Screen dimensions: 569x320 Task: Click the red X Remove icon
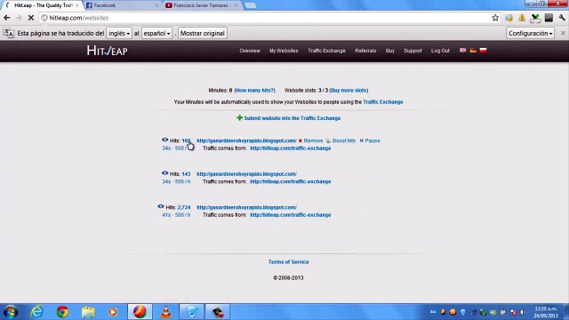[x=301, y=140]
